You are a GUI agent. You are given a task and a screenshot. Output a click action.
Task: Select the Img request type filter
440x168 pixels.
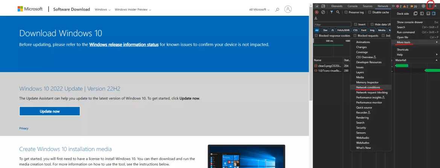pyautogui.click(x=372, y=30)
